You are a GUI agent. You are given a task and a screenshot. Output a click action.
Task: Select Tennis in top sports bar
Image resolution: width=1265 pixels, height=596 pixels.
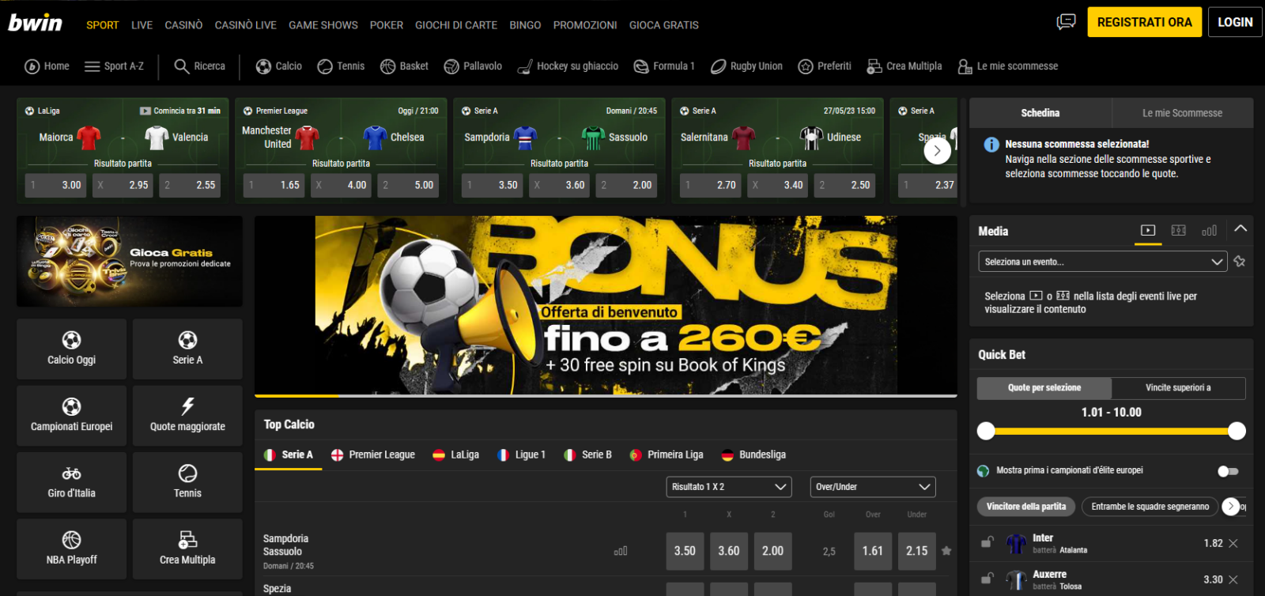(341, 66)
